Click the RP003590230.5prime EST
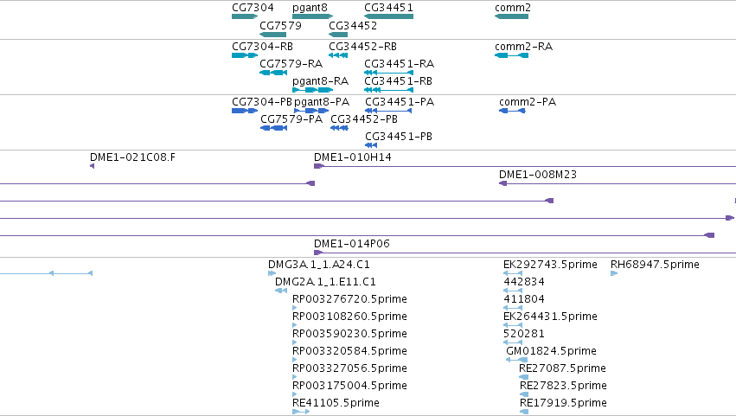This screenshot has height=416, width=736. click(294, 342)
